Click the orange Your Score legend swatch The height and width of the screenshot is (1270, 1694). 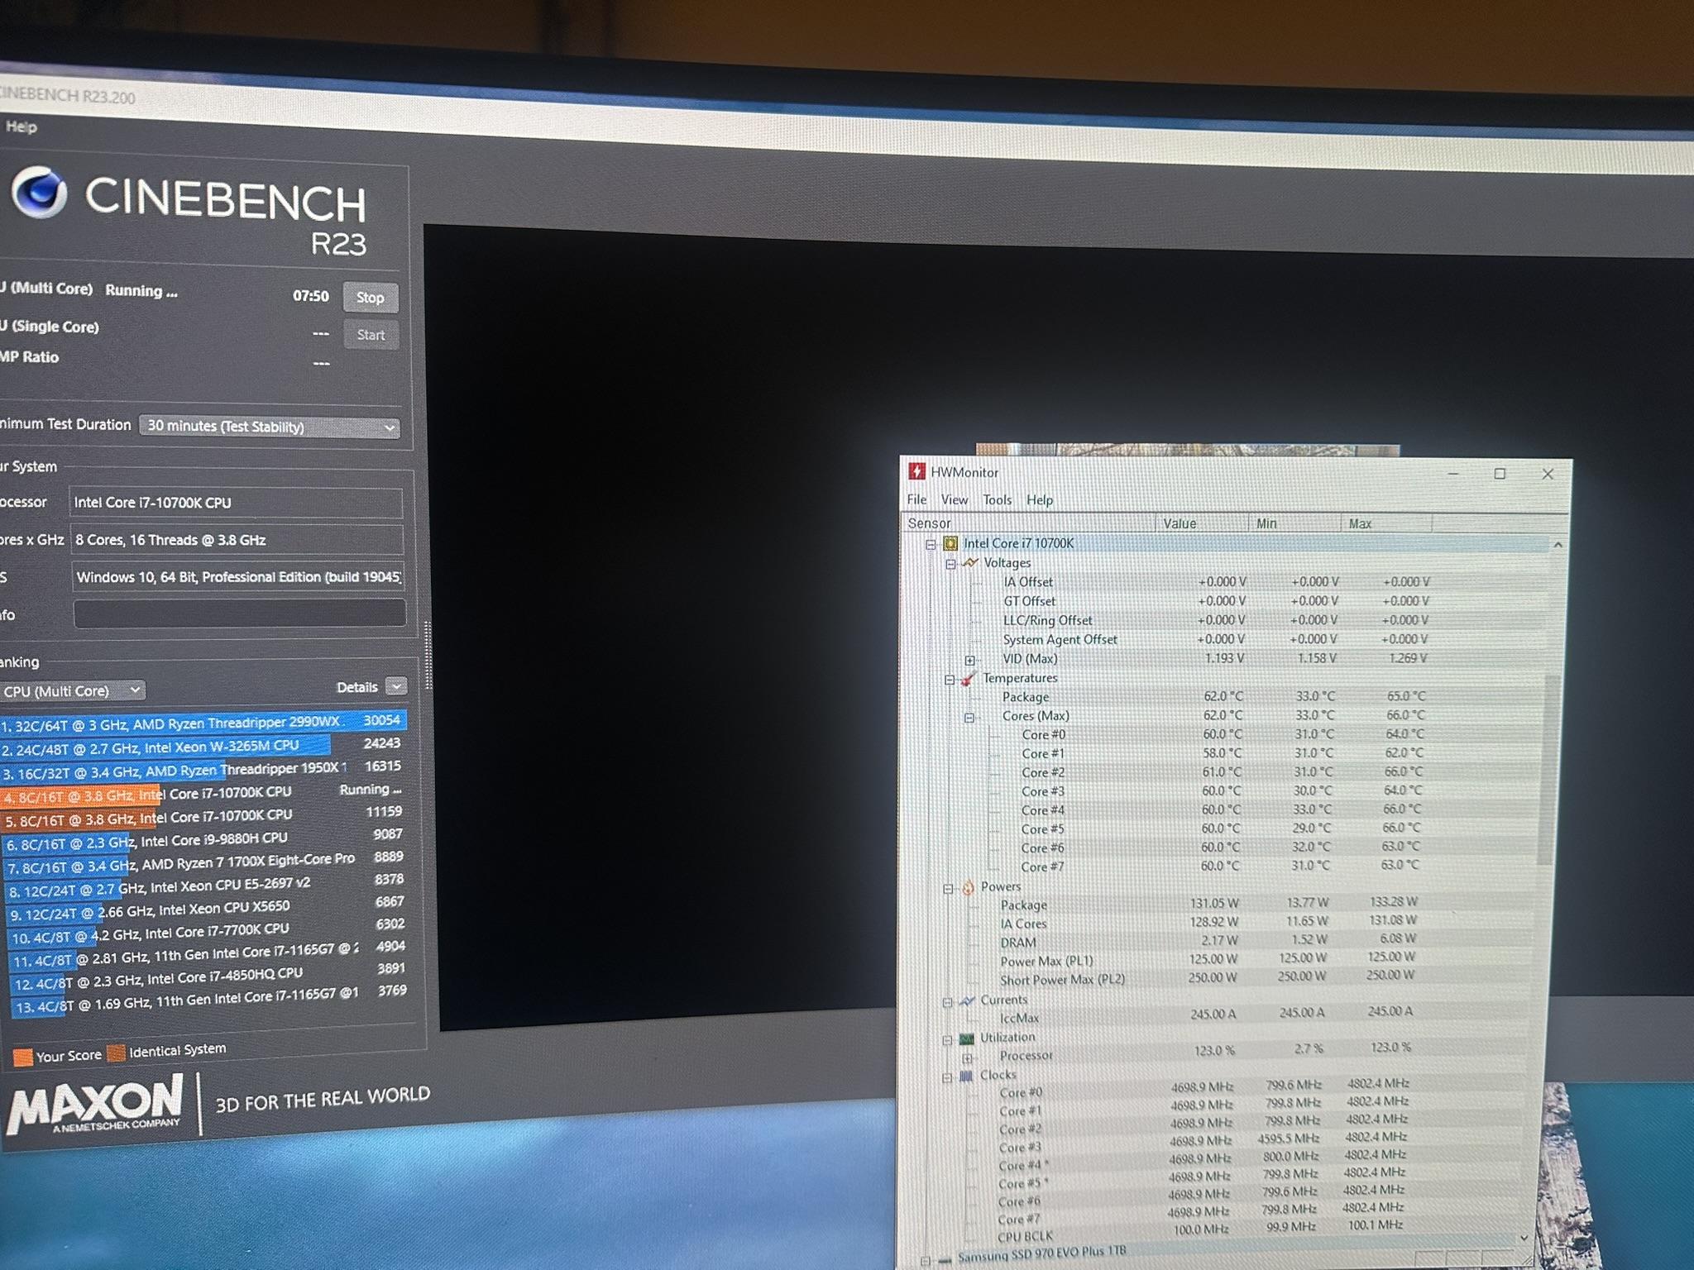coord(23,1057)
